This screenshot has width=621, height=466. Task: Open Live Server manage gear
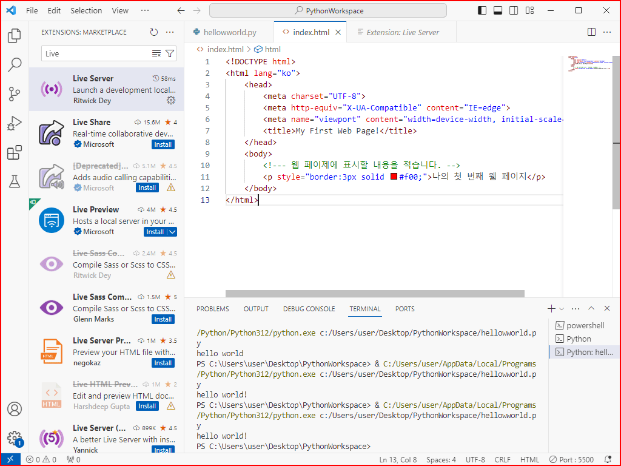pyautogui.click(x=170, y=100)
